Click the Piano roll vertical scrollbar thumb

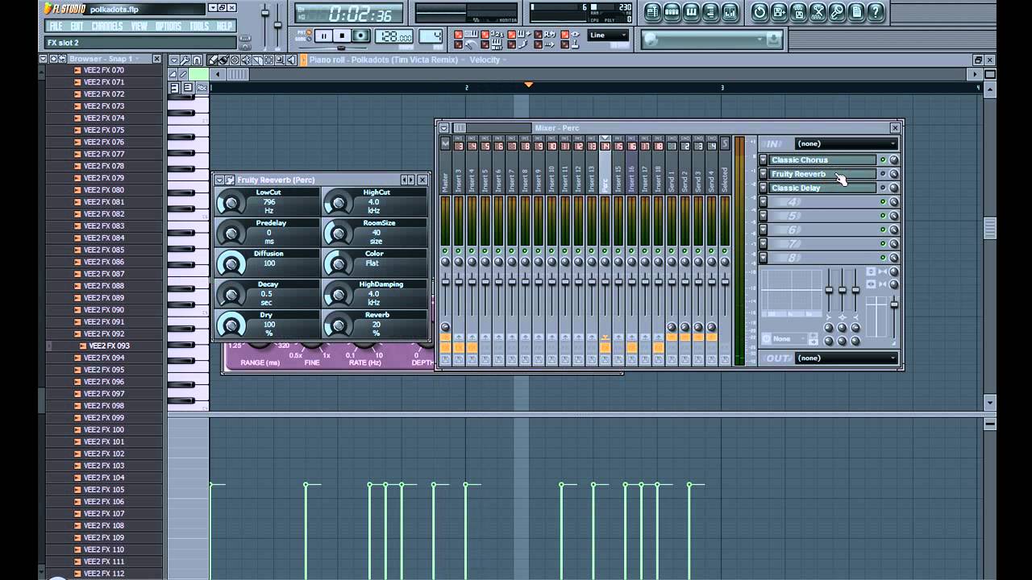(990, 228)
